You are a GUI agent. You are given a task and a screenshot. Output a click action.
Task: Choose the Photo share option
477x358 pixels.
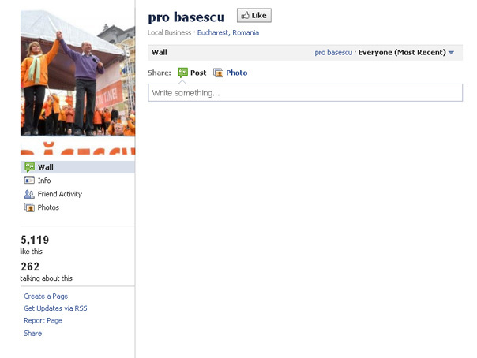237,73
